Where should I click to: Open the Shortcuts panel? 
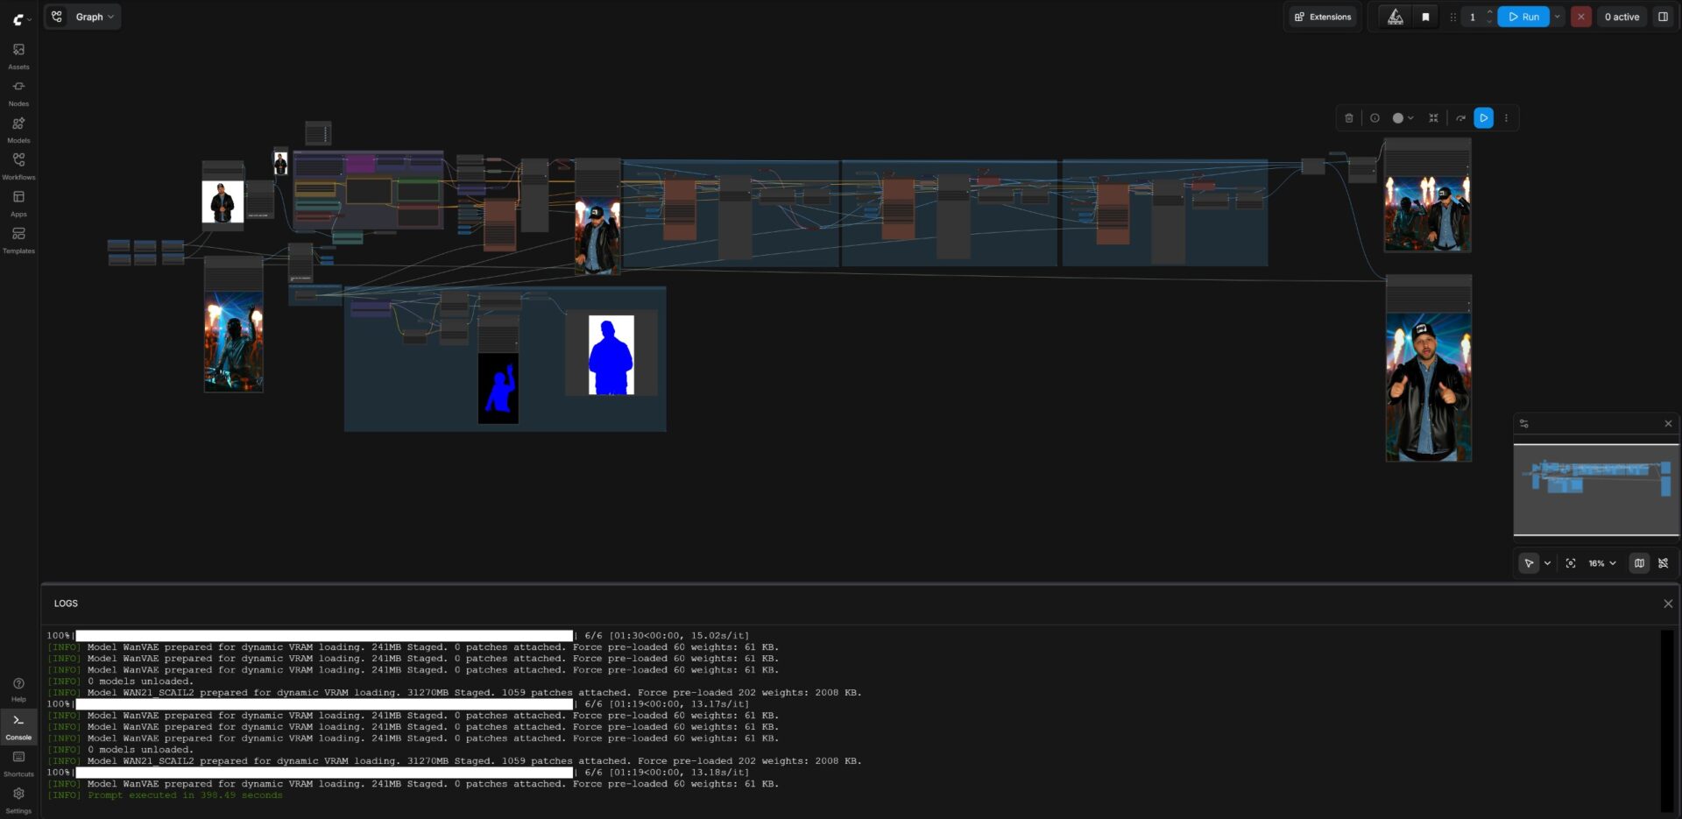click(18, 763)
